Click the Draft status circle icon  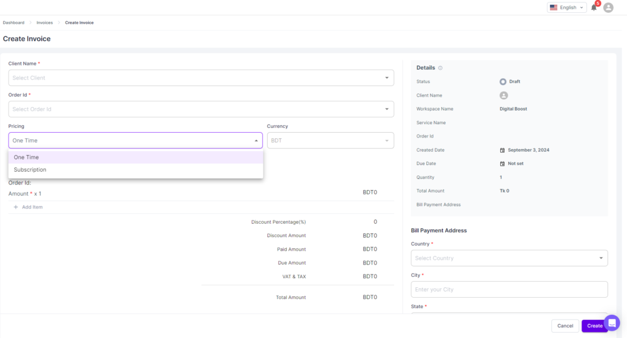tap(503, 81)
